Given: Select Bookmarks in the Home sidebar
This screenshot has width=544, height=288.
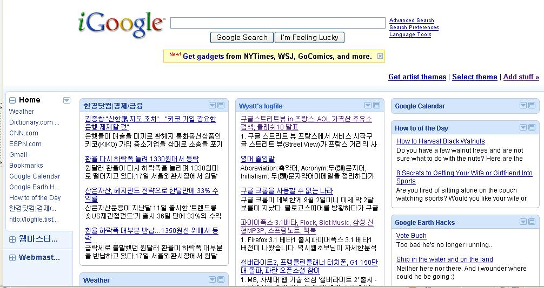Looking at the screenshot, I should (x=26, y=166).
